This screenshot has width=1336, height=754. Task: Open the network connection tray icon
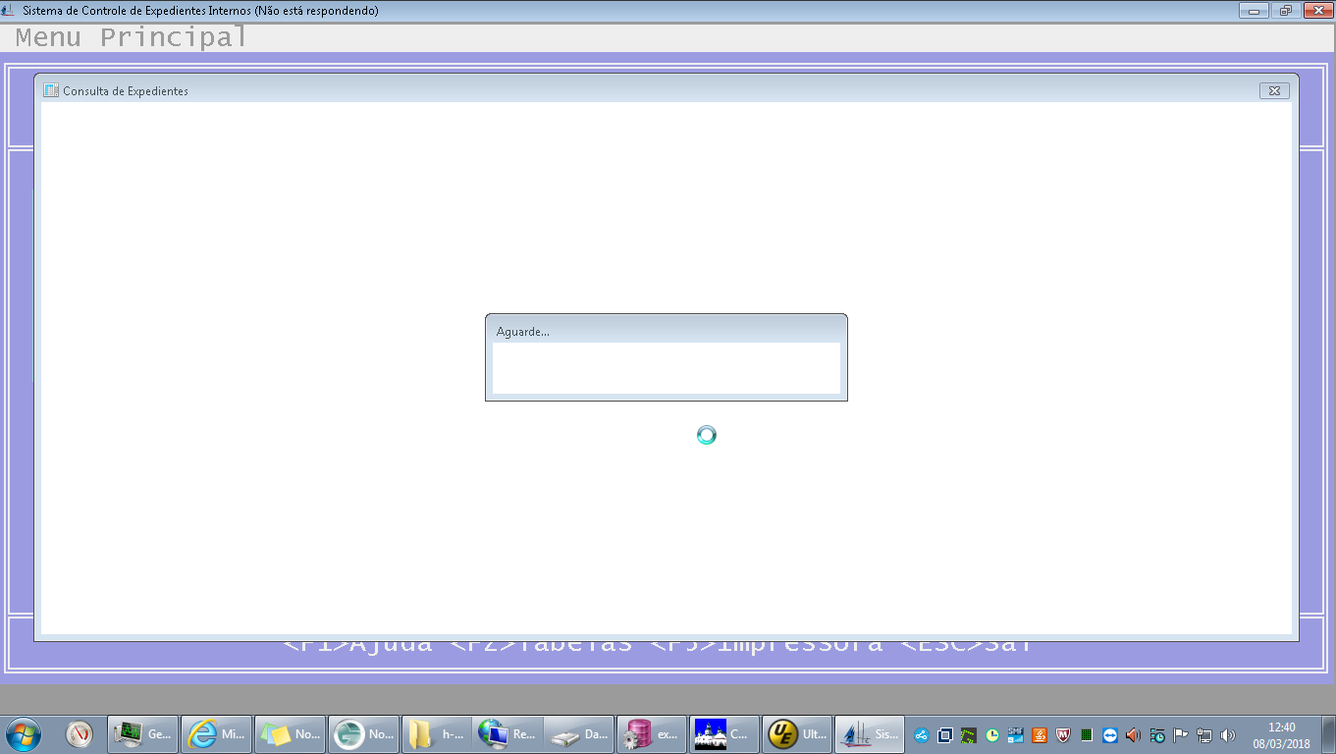click(1204, 734)
